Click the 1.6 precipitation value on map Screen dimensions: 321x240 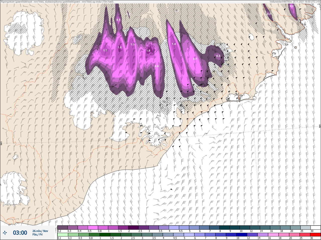pyautogui.click(x=120, y=47)
